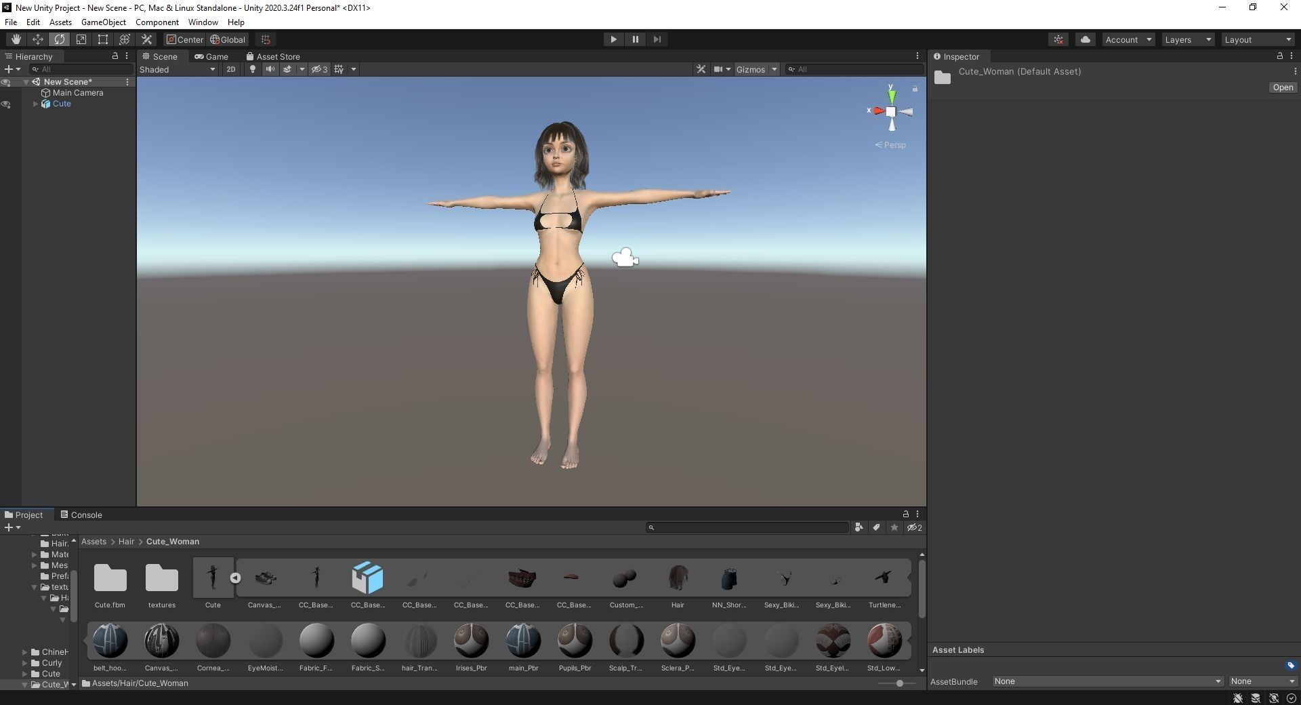Open AssetBundle name dropdown

[1108, 681]
